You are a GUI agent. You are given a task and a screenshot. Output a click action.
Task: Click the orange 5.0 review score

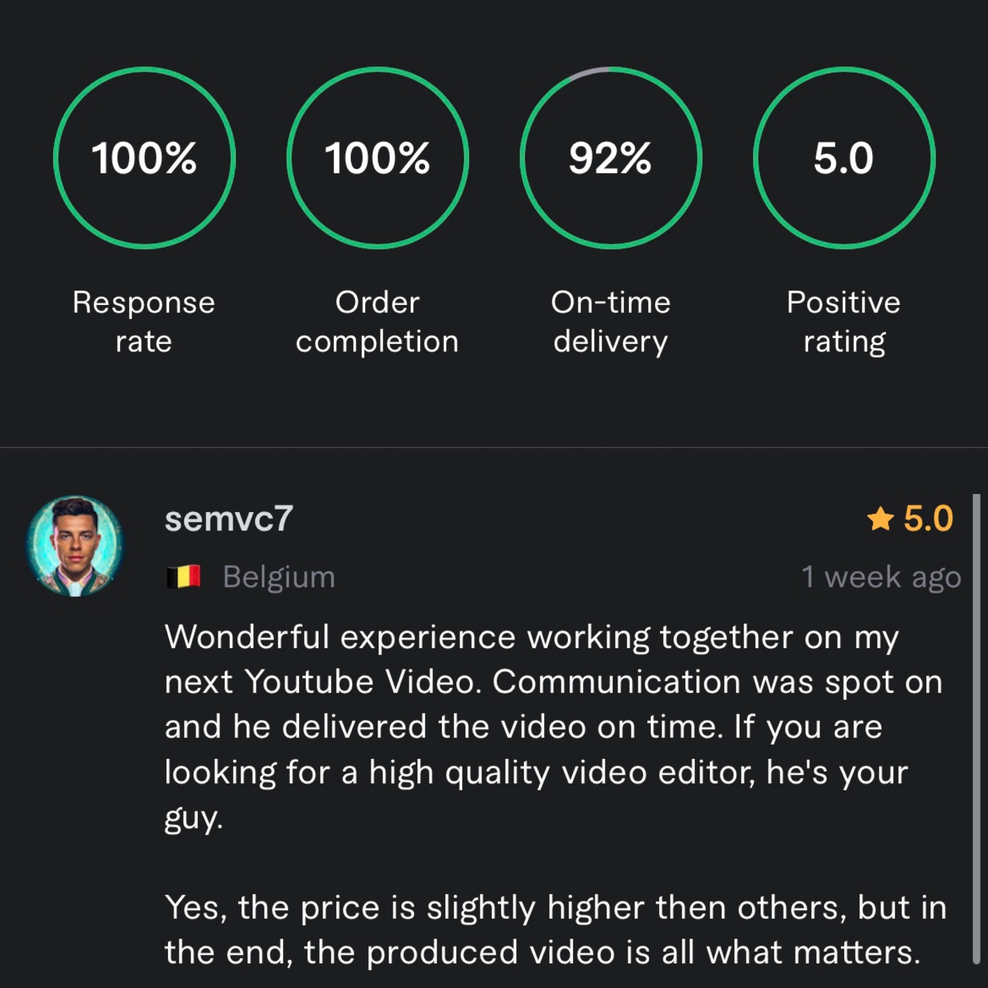[x=928, y=519]
